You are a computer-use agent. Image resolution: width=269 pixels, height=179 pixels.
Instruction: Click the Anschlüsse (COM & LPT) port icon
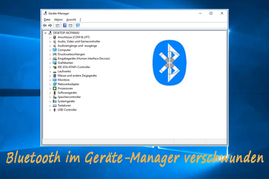point(55,37)
